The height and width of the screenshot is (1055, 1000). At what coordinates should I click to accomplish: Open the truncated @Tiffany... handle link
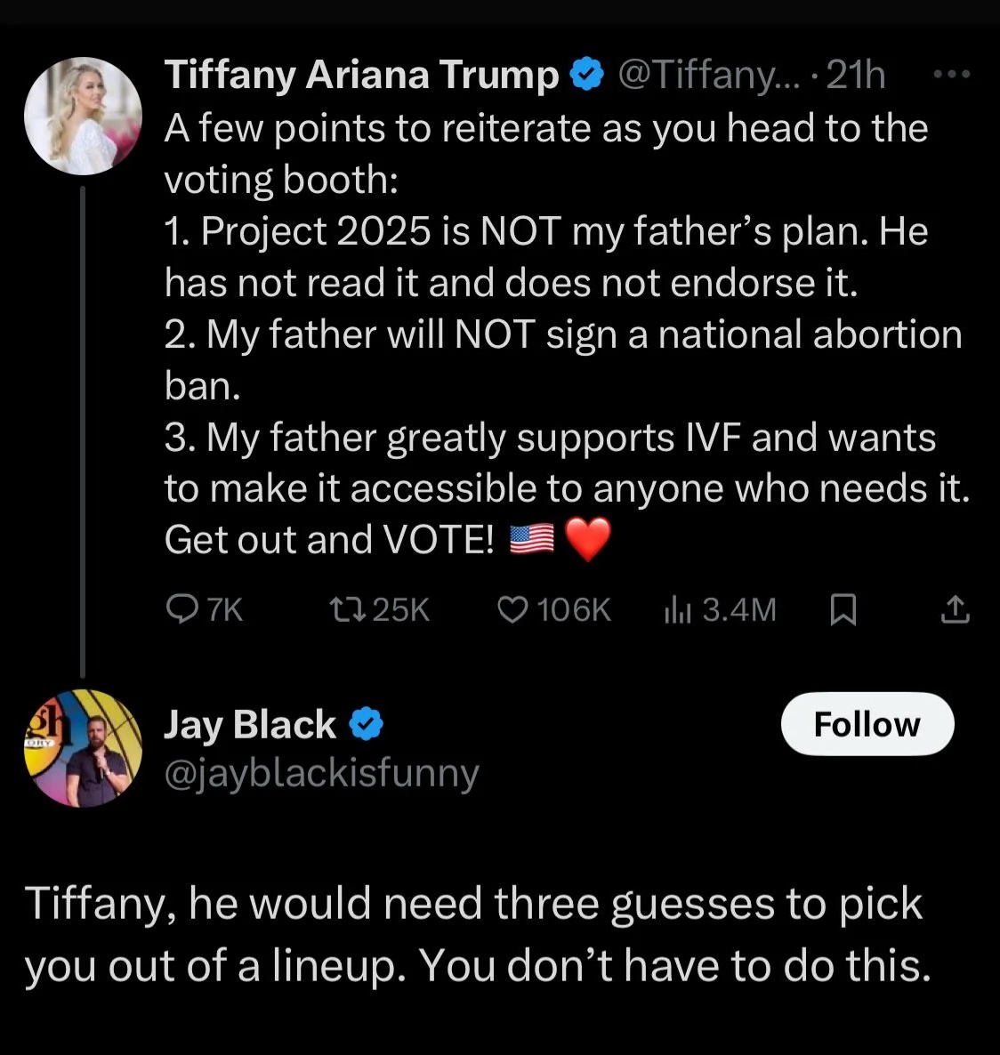709,74
